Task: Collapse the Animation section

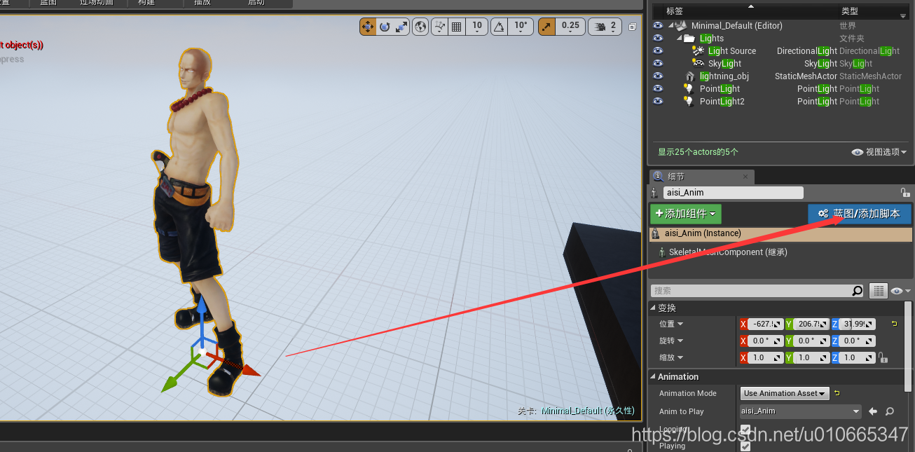Action: pyautogui.click(x=654, y=376)
